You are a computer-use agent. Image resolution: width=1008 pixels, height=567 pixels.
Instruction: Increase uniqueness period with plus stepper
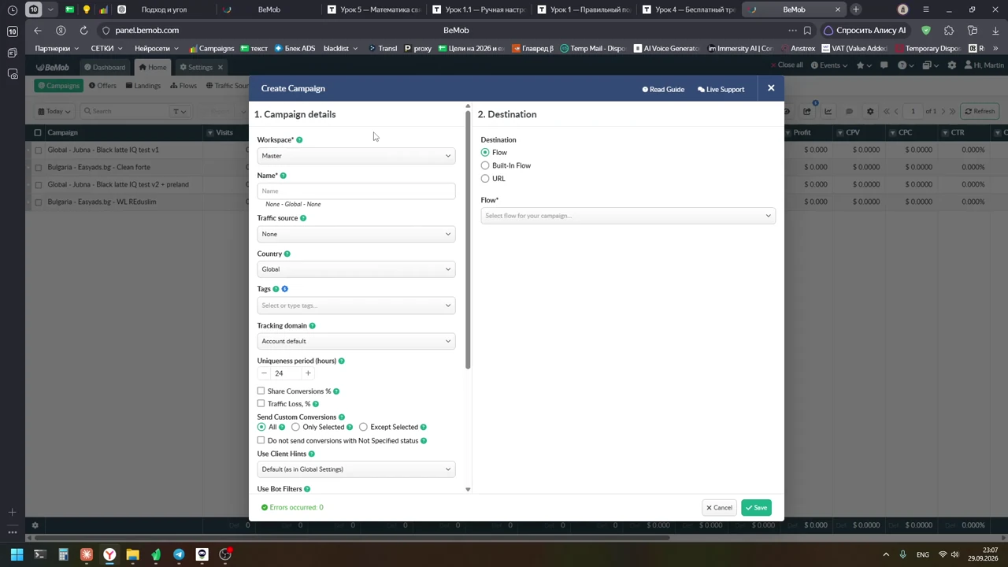point(308,373)
